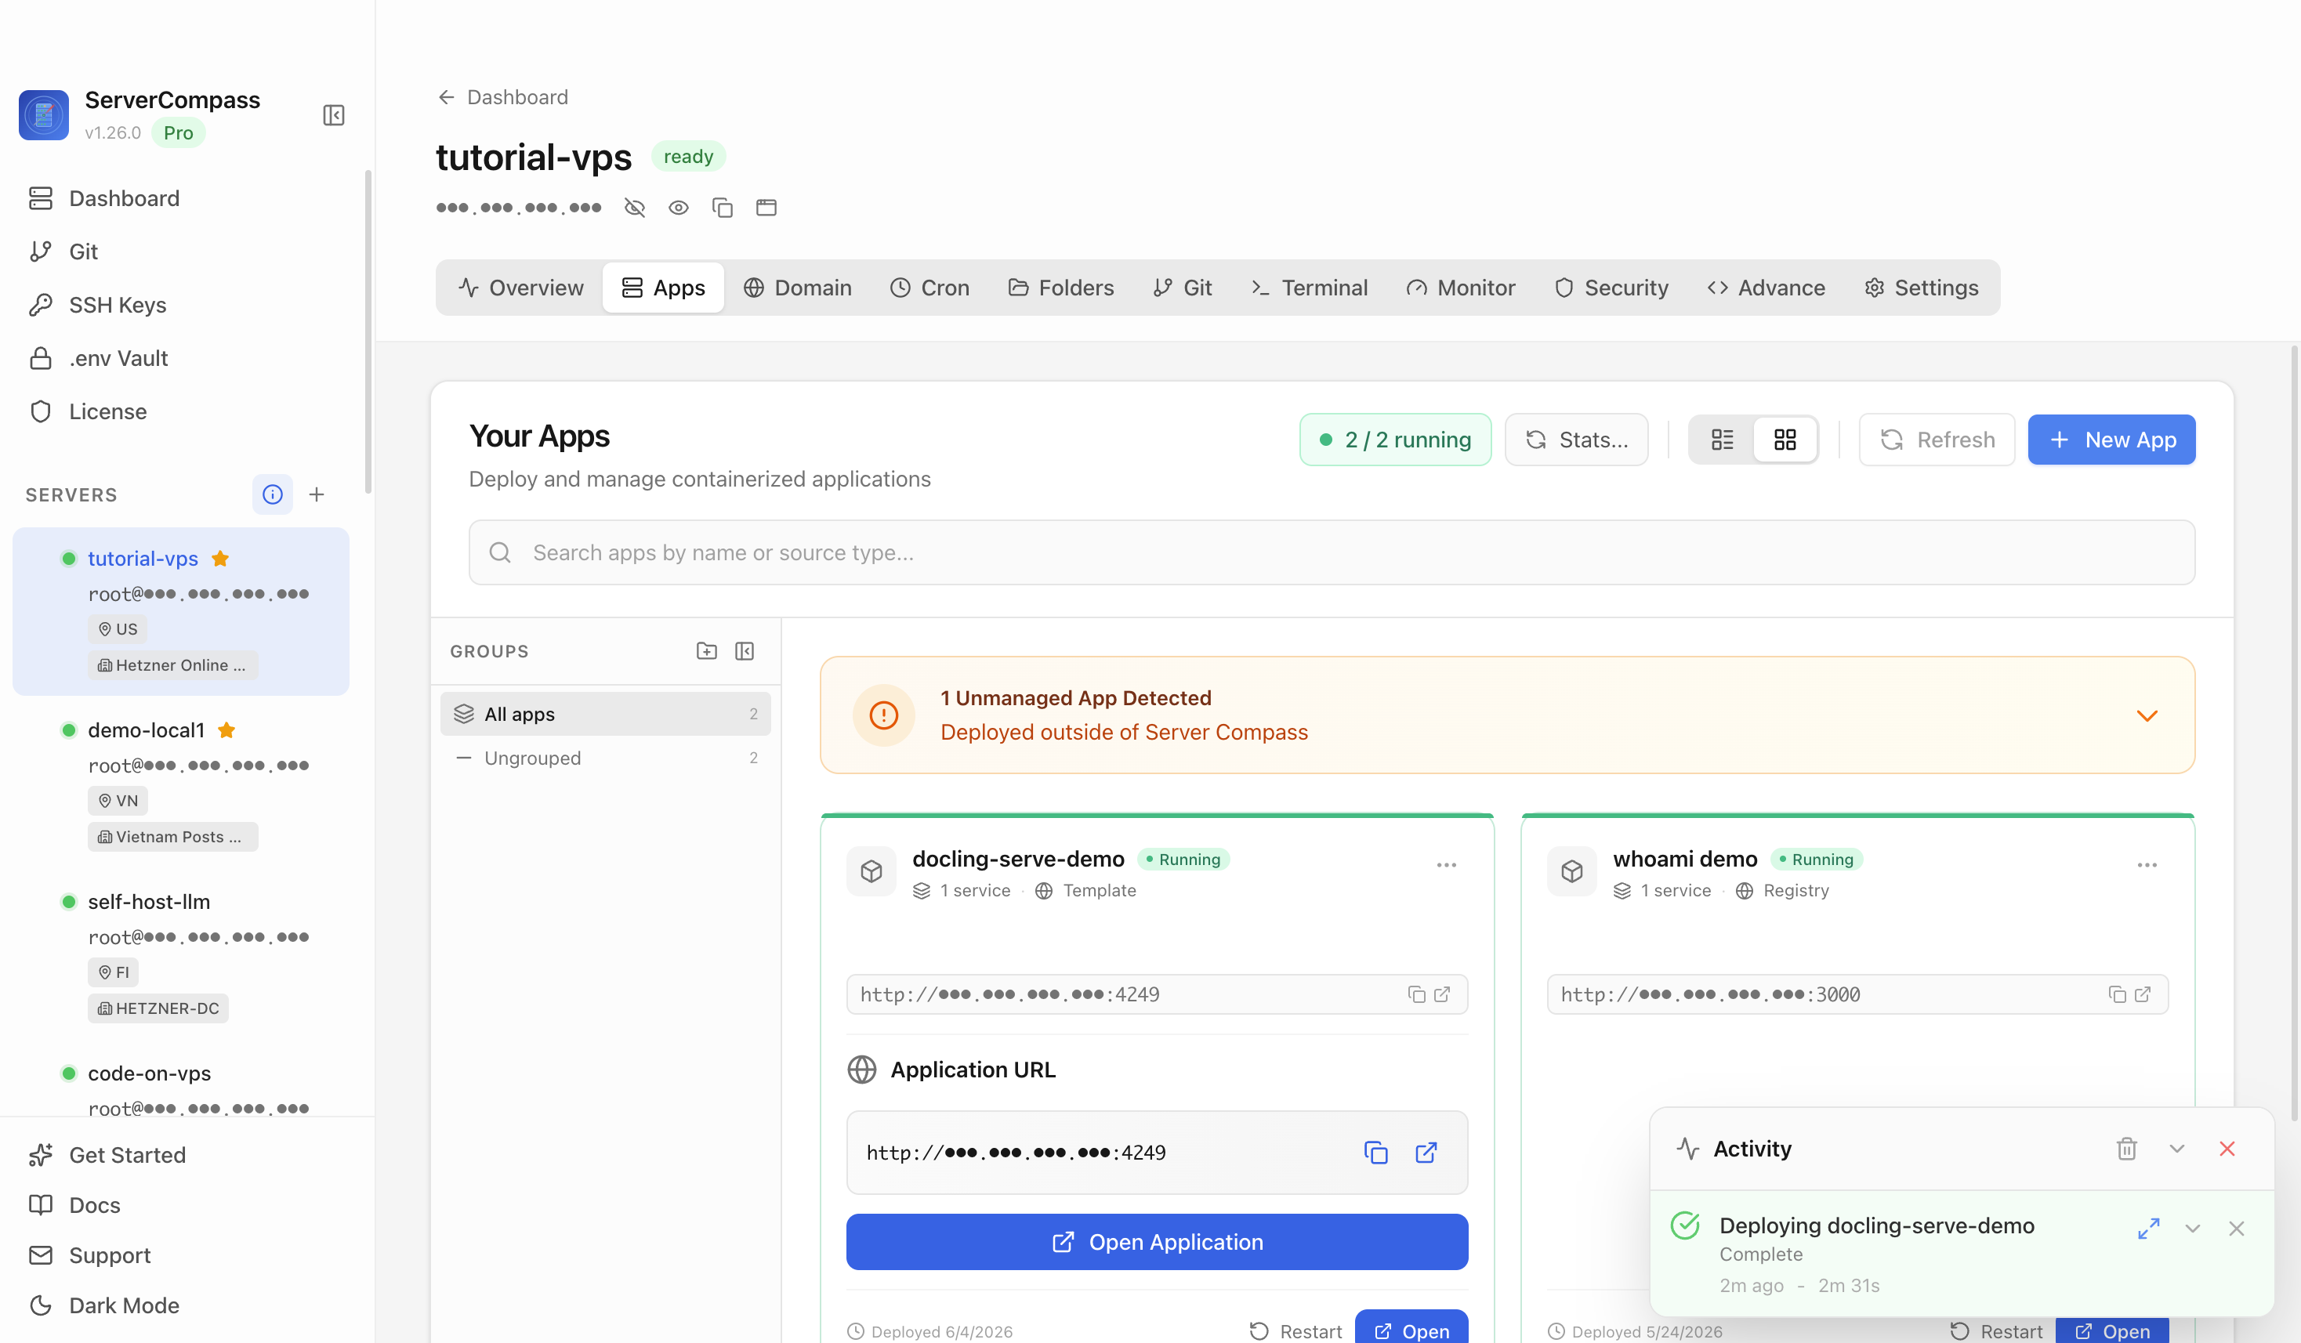The image size is (2301, 1343).
Task: Refresh the apps list
Action: [x=1937, y=440]
